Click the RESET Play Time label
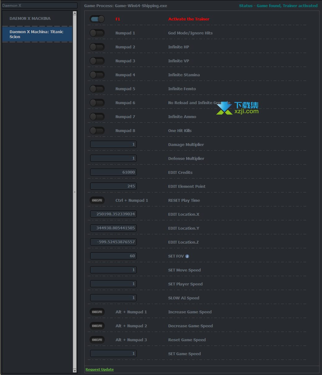This screenshot has height=375, width=322. click(x=184, y=201)
